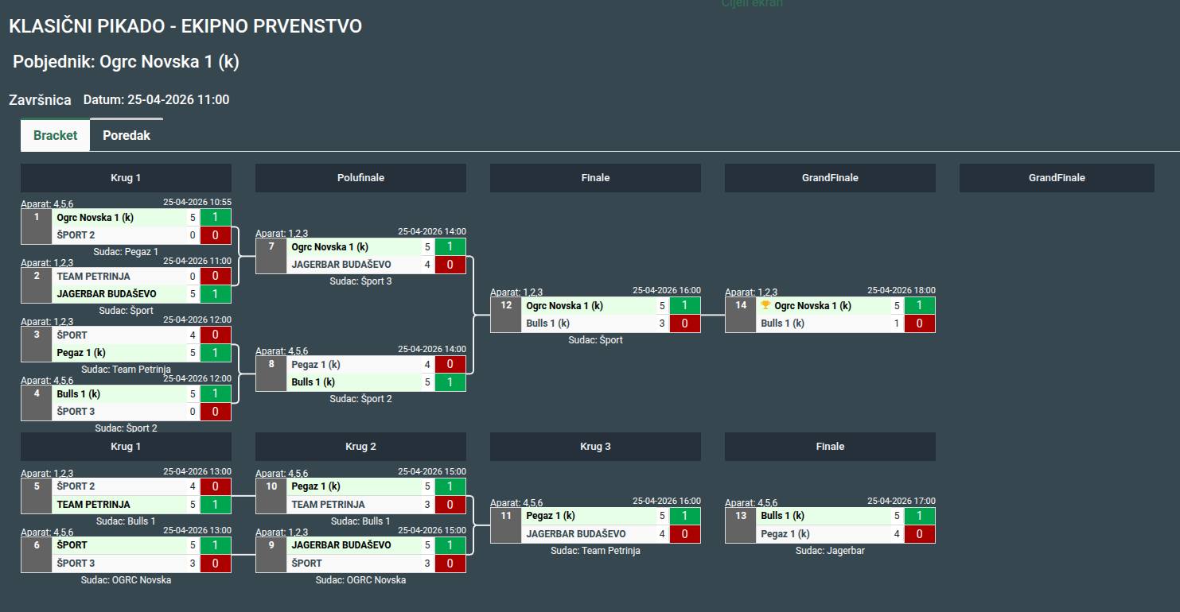Select ŠPORT 2 in match 1
The height and width of the screenshot is (612, 1180).
(76, 235)
